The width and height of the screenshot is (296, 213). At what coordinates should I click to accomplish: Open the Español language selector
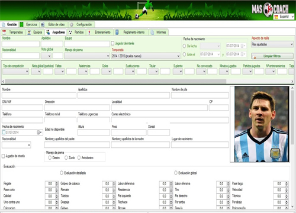tap(284, 17)
